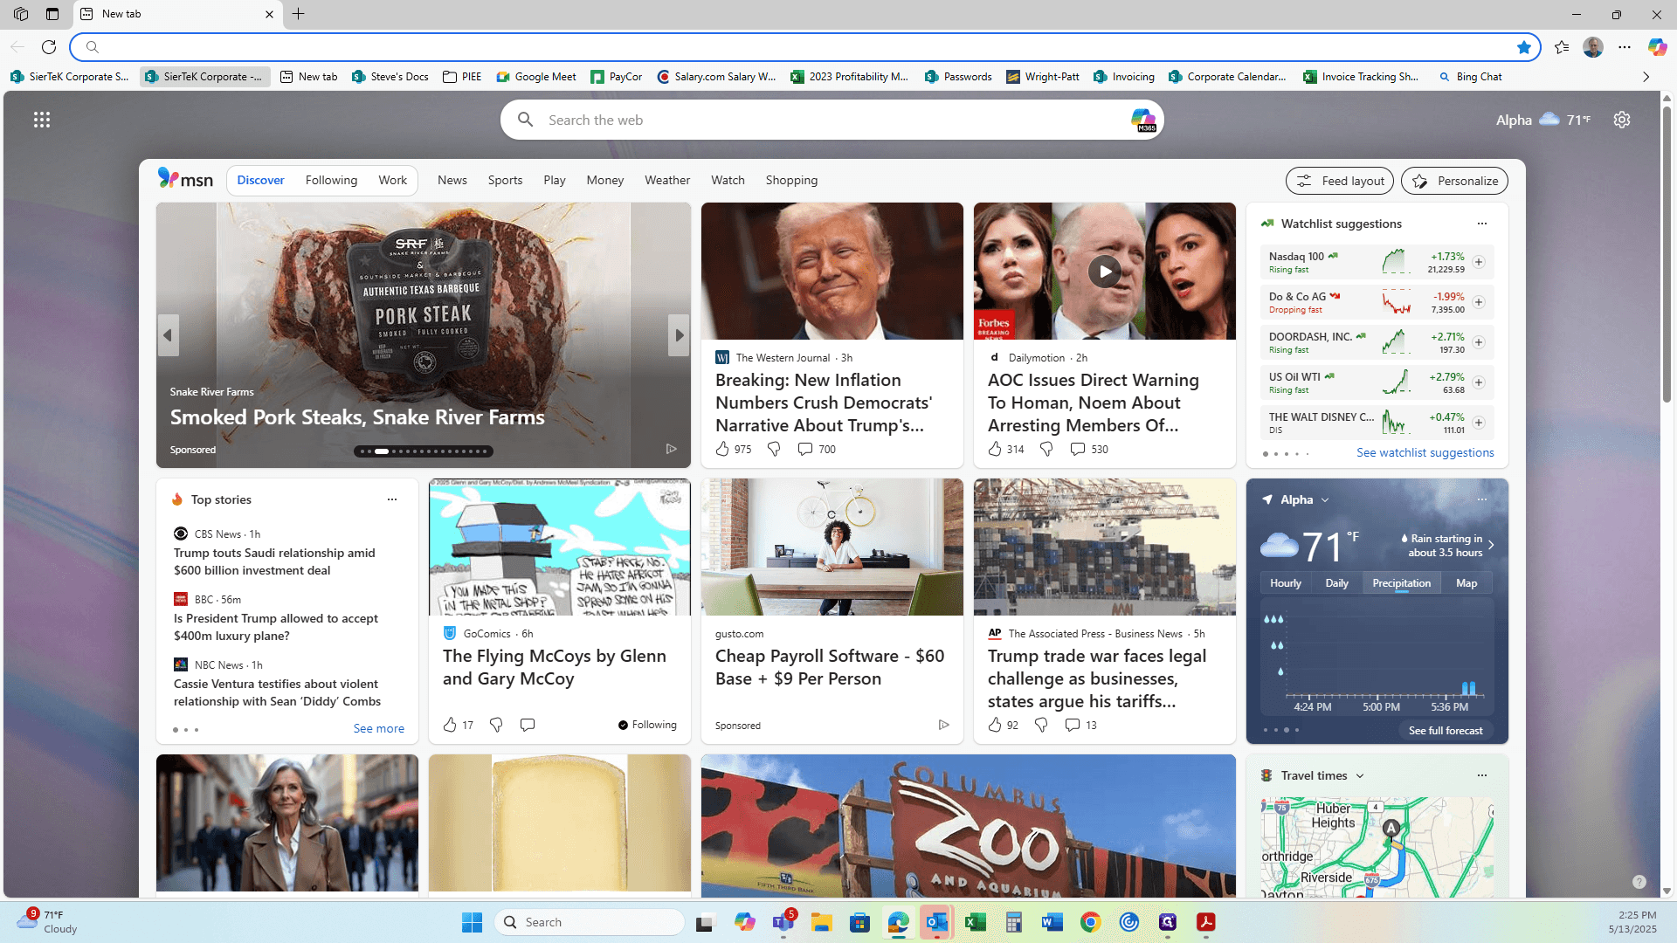Open the Work tab
1677x943 pixels.
tap(392, 180)
